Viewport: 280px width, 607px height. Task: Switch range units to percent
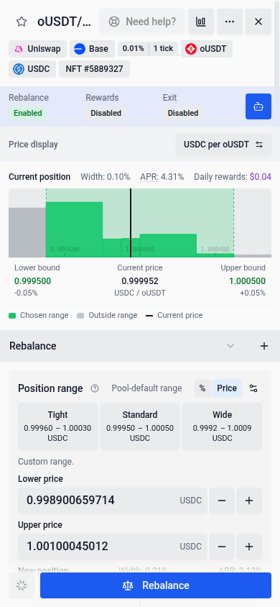[202, 388]
